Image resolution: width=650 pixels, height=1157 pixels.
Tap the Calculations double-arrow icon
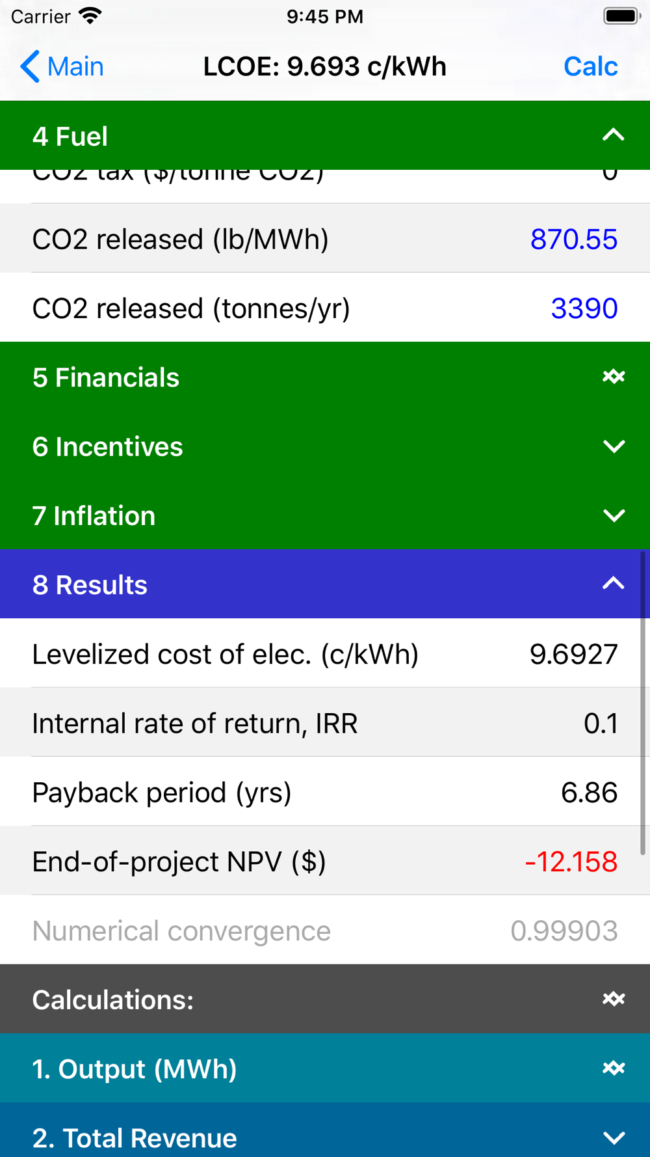coord(613,999)
